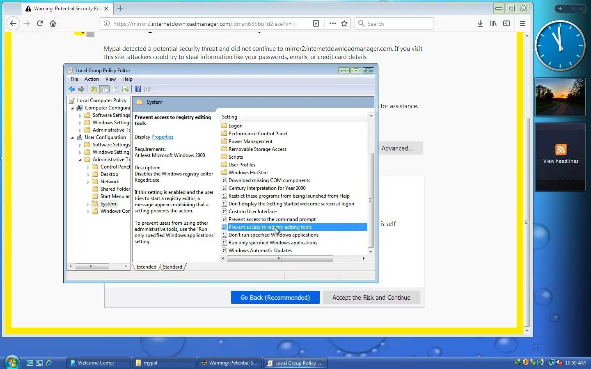Click the Reader view icon in the address bar

click(316, 23)
